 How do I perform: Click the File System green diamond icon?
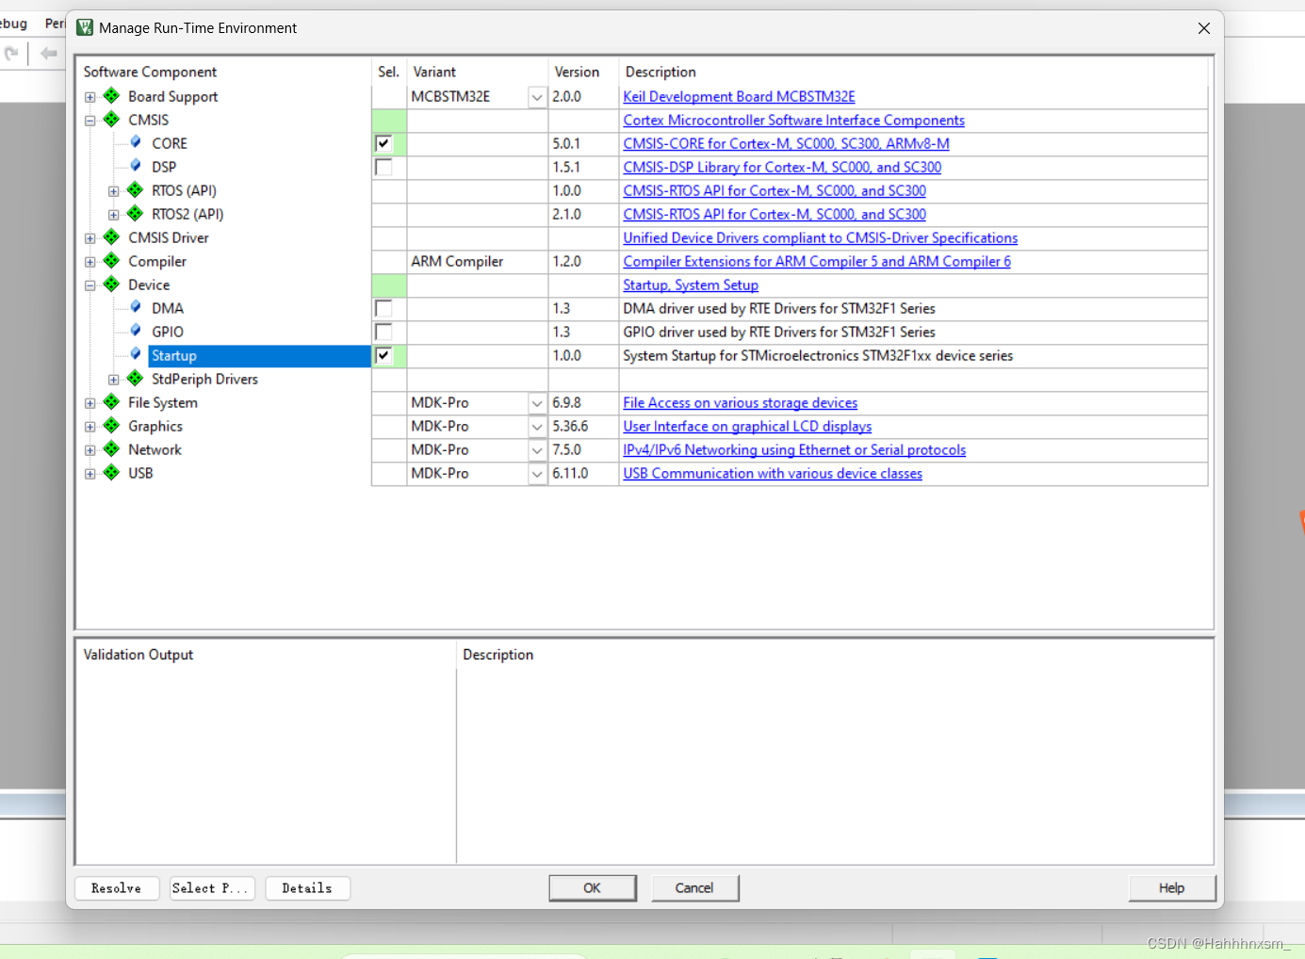click(111, 402)
